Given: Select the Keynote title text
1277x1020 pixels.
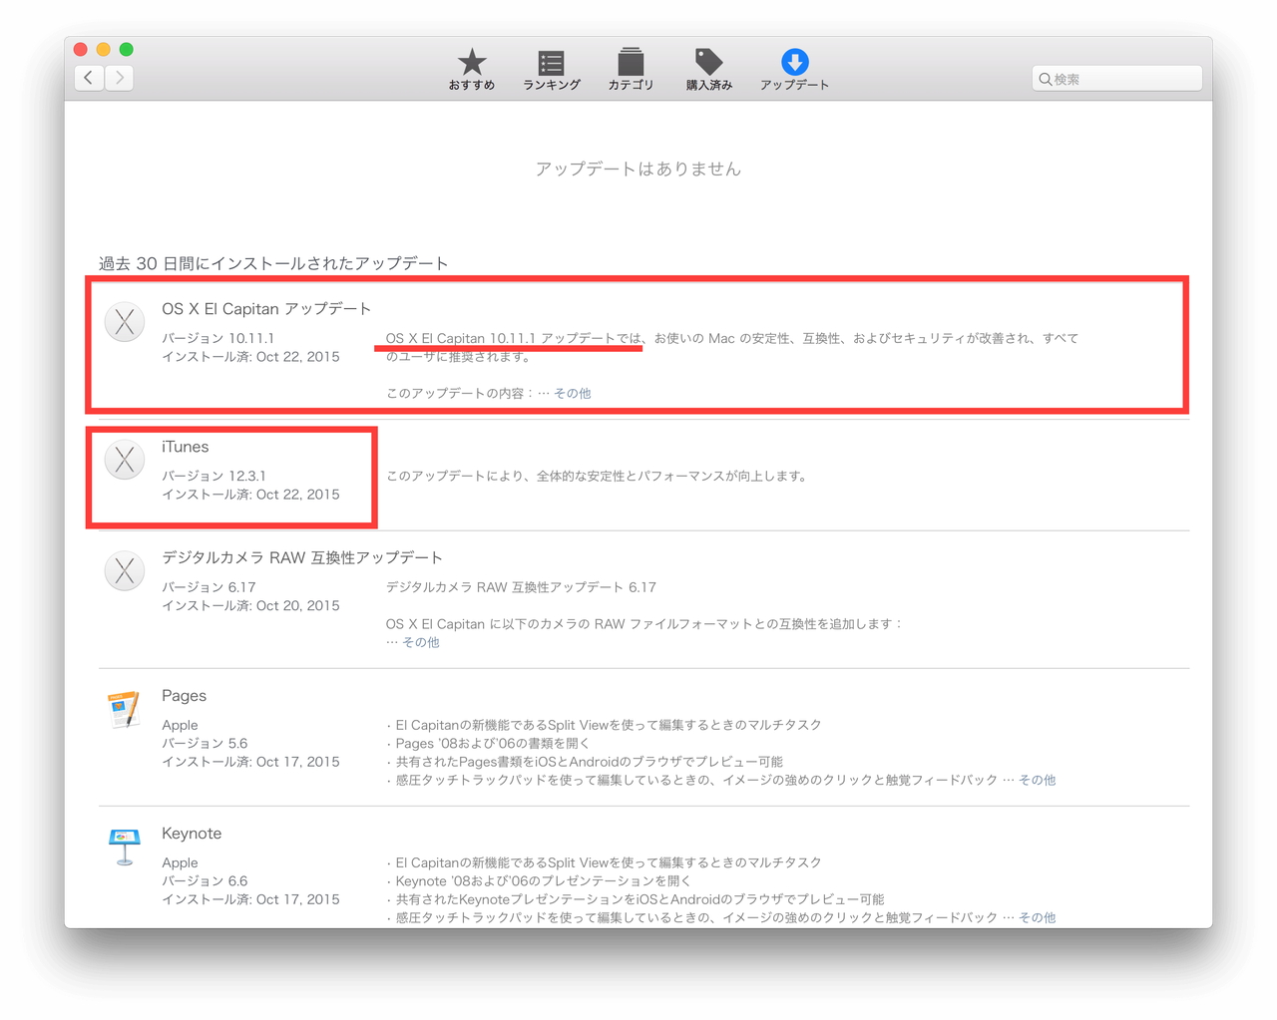Looking at the screenshot, I should click(192, 834).
